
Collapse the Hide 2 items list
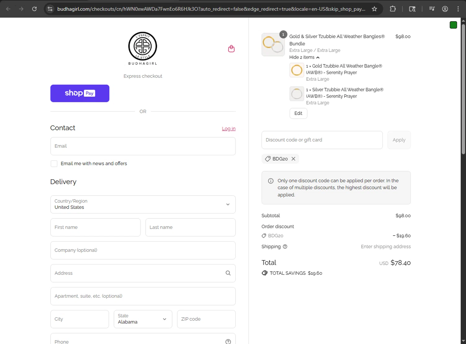click(x=304, y=57)
